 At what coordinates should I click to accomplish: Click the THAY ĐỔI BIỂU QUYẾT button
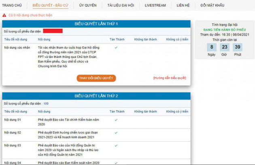point(96,78)
